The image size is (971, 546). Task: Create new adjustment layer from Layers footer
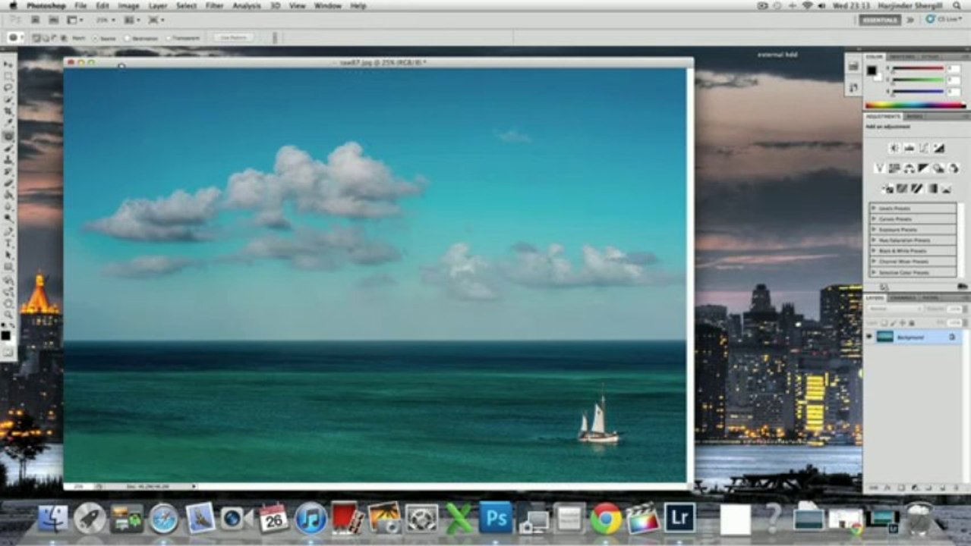click(915, 488)
